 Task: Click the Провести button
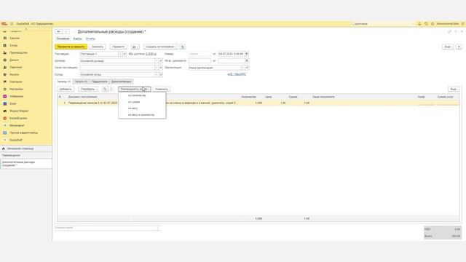119,47
